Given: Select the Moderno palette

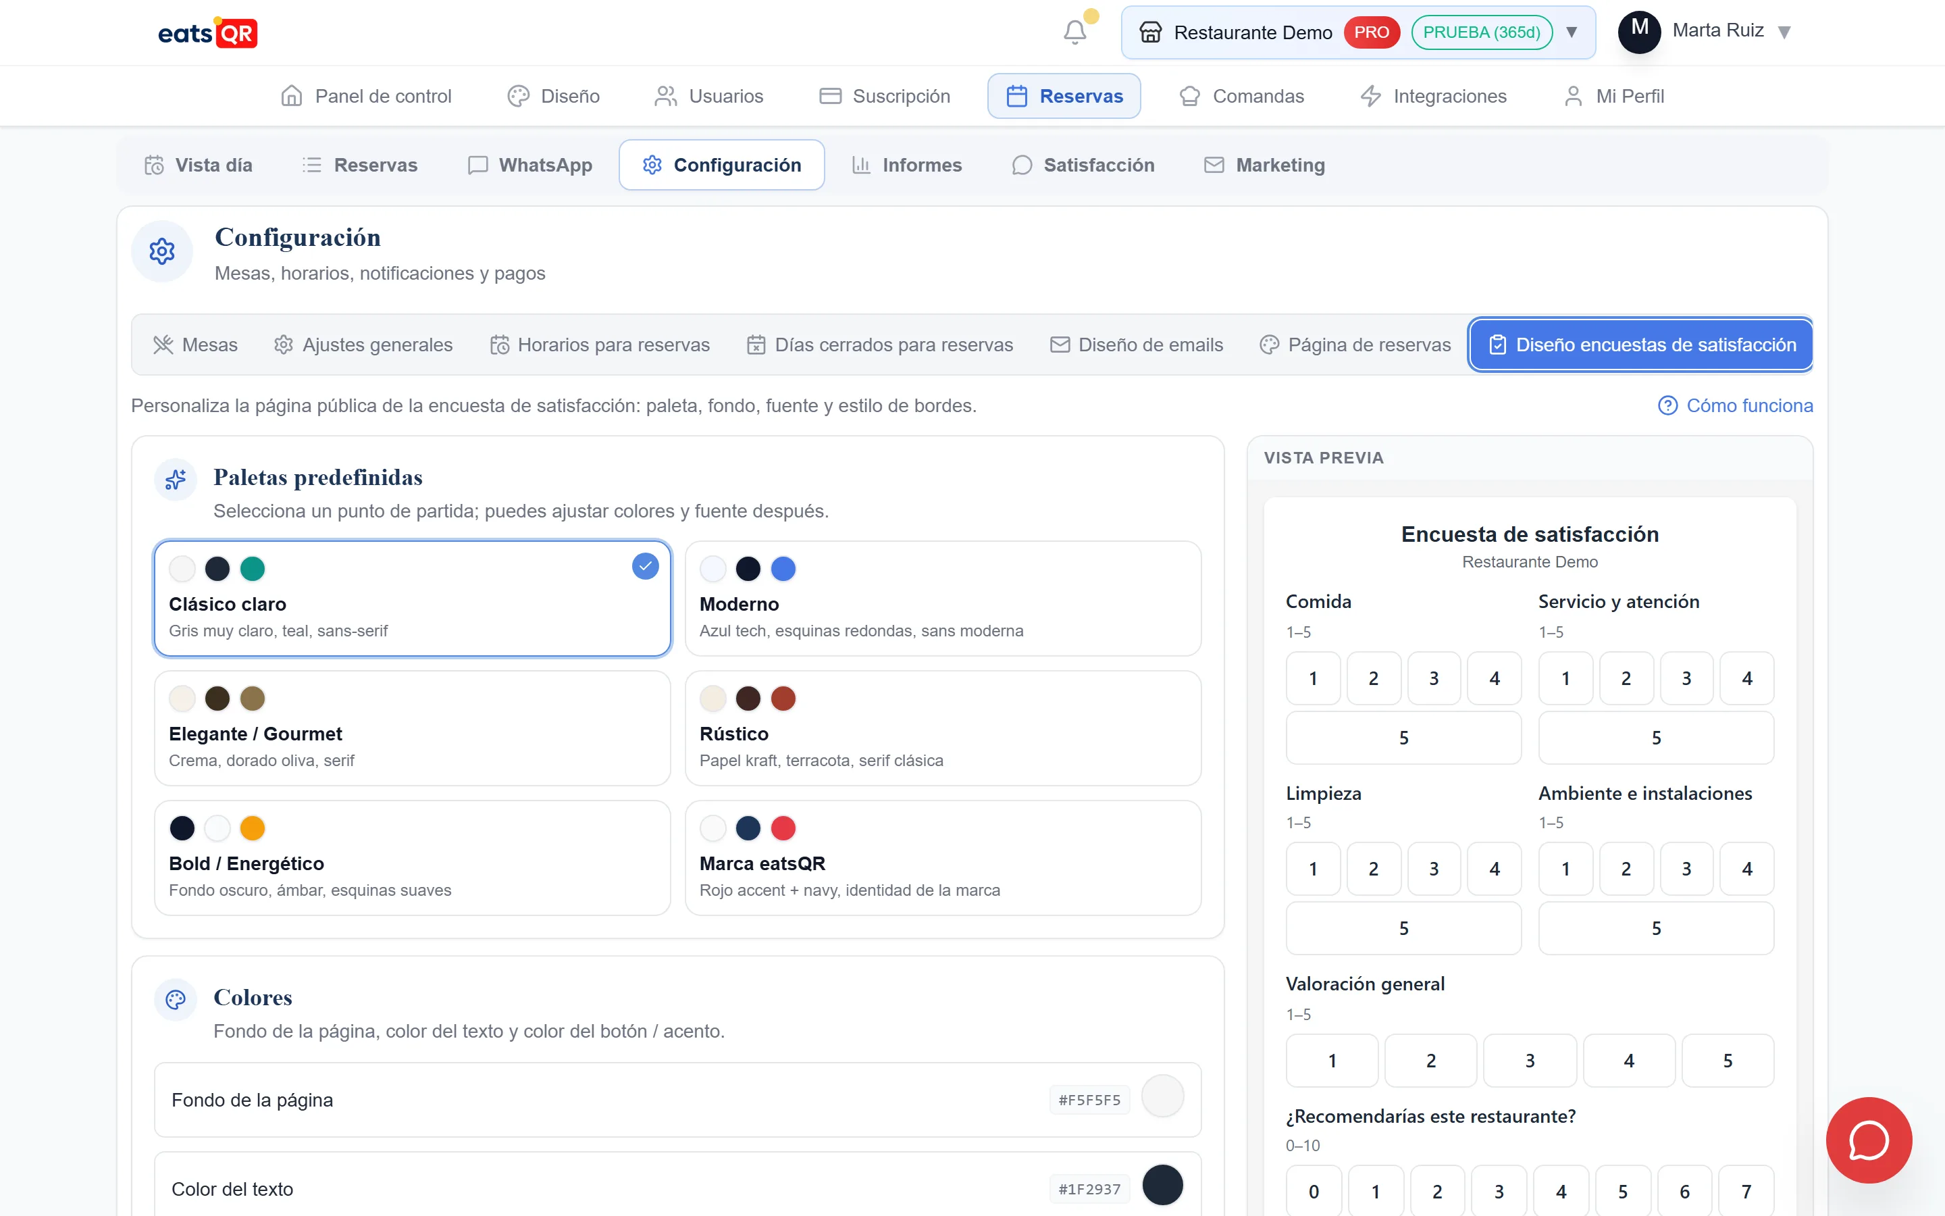Looking at the screenshot, I should [x=943, y=599].
